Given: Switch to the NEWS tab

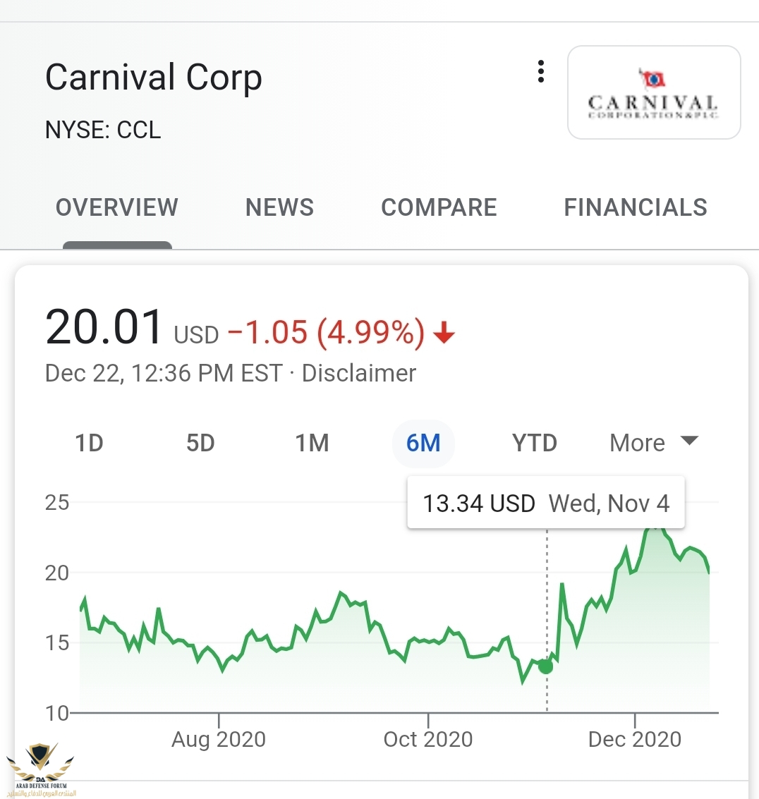Looking at the screenshot, I should 279,207.
